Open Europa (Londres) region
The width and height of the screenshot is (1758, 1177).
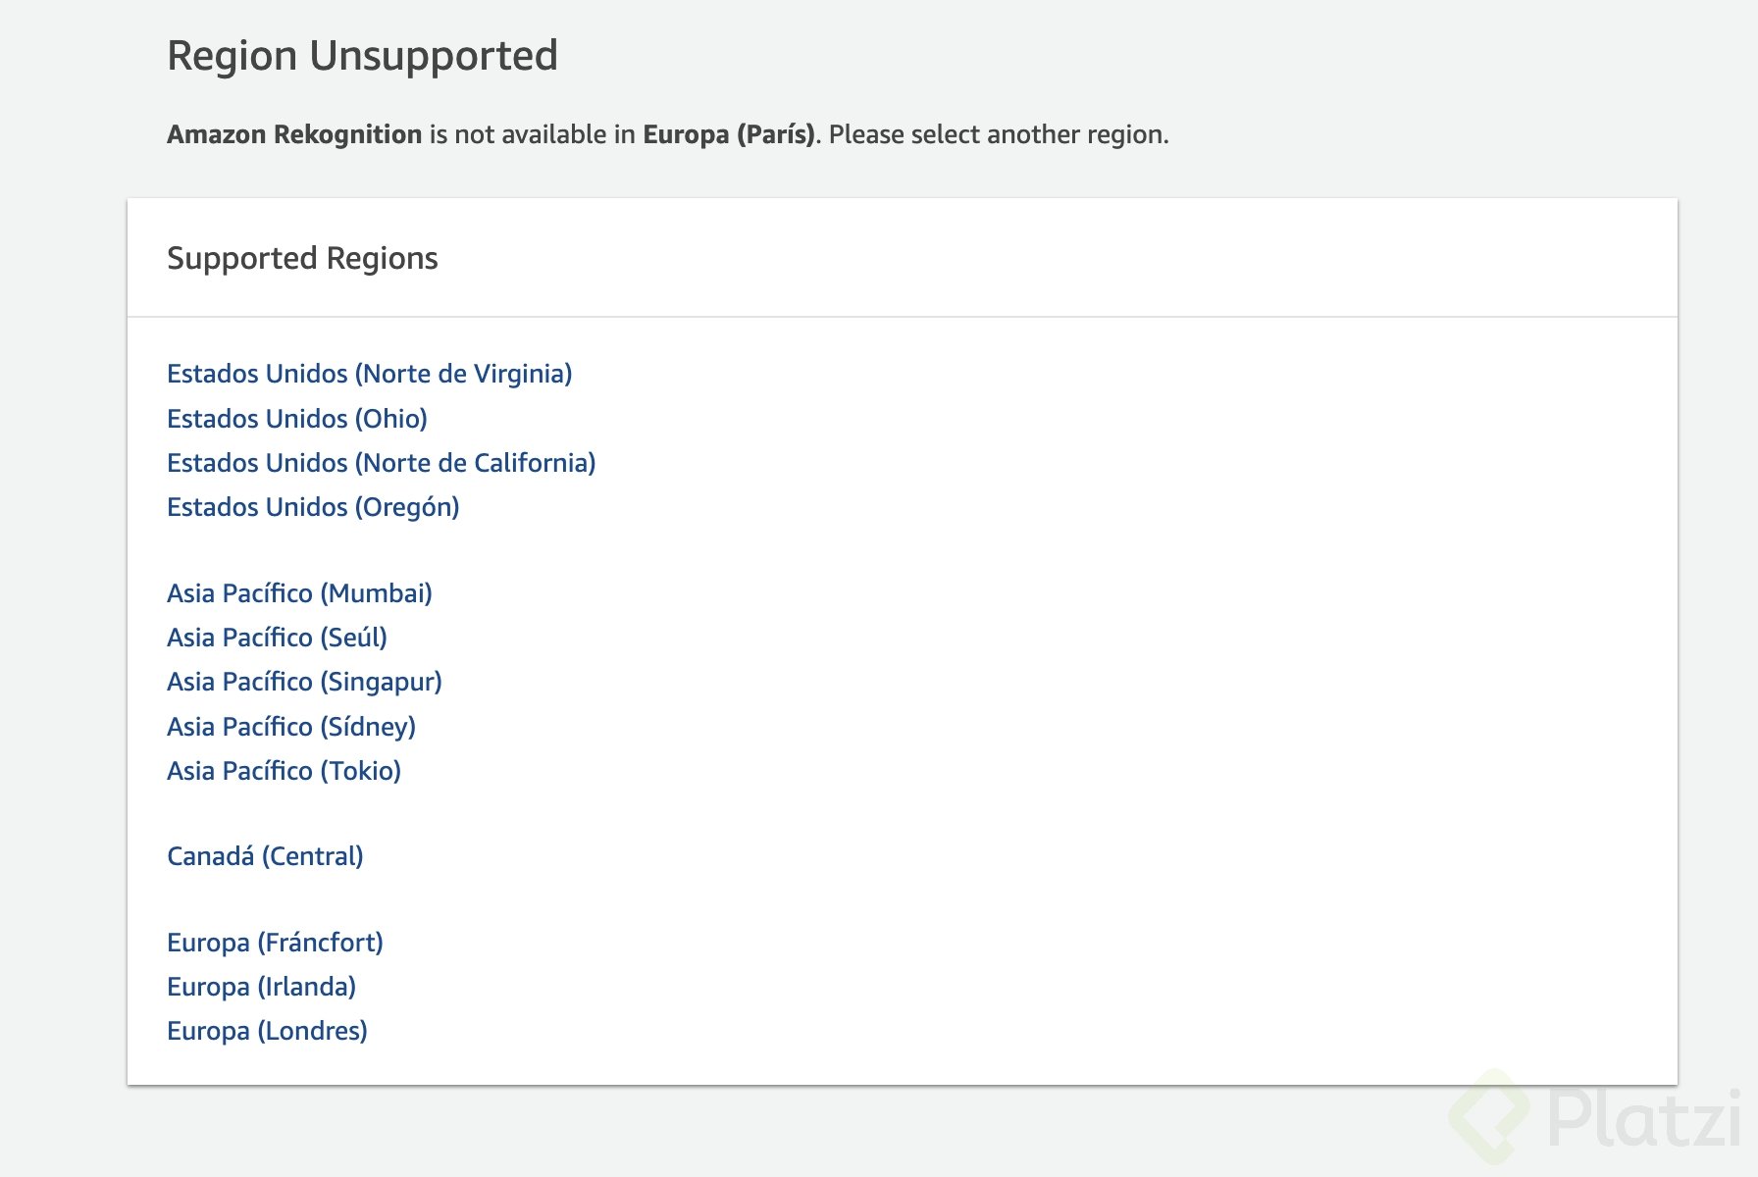coord(267,1031)
